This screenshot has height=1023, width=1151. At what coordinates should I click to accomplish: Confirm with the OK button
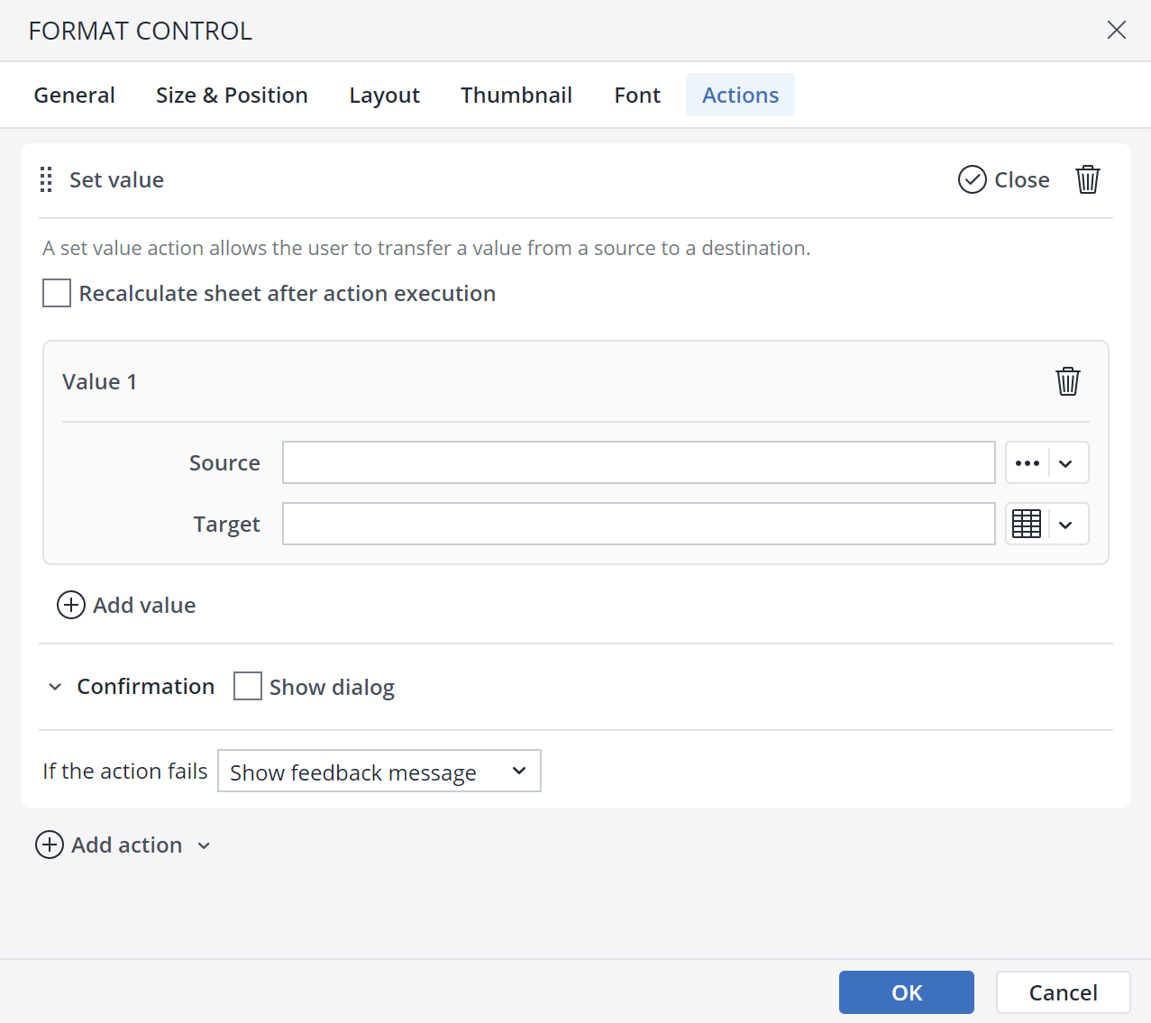point(907,992)
